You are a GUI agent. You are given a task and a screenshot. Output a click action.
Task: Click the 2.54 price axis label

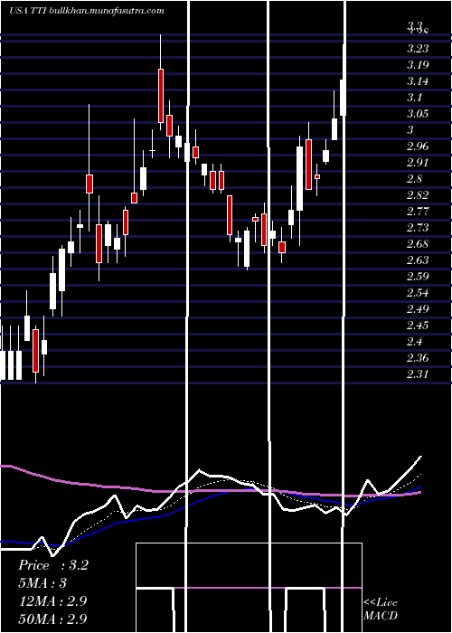pyautogui.click(x=418, y=293)
